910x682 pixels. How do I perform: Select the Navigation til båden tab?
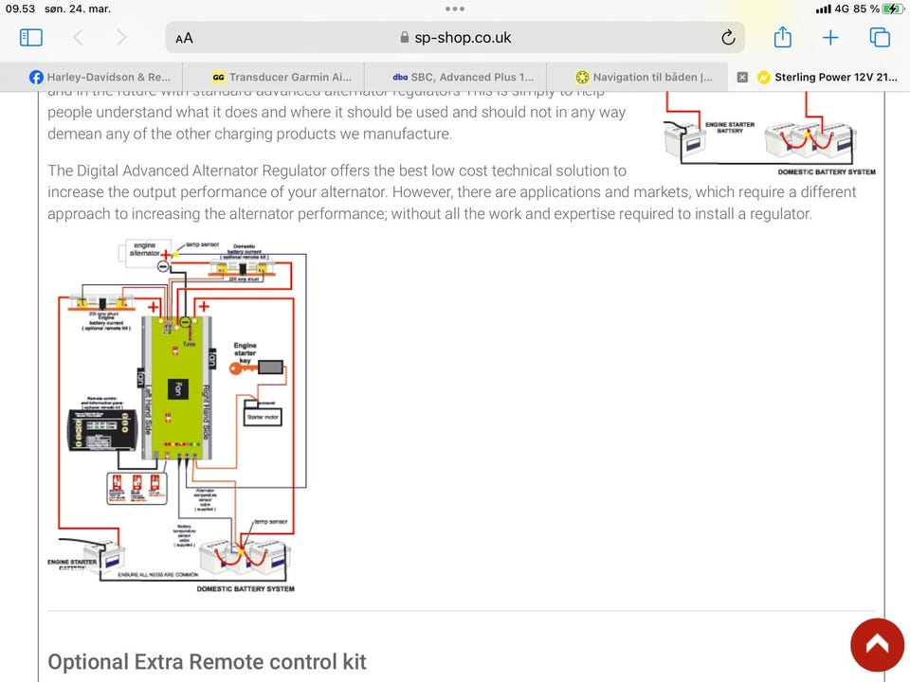click(646, 78)
